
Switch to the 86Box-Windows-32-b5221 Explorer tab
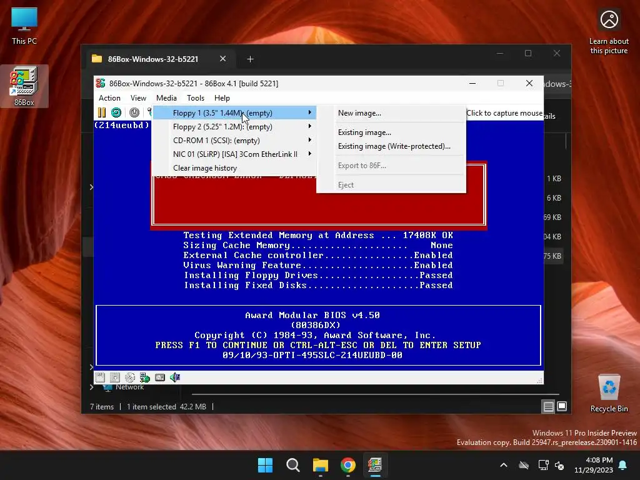(x=153, y=59)
